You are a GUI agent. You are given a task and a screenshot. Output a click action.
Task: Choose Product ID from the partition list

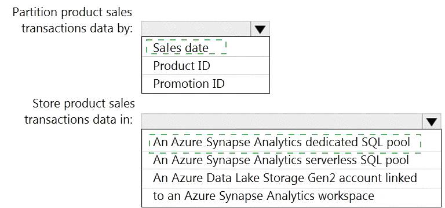[206, 66]
